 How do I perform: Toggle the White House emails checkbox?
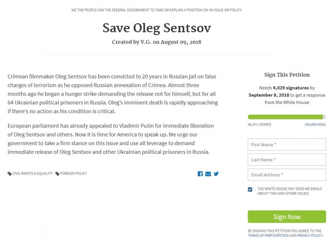(250, 189)
